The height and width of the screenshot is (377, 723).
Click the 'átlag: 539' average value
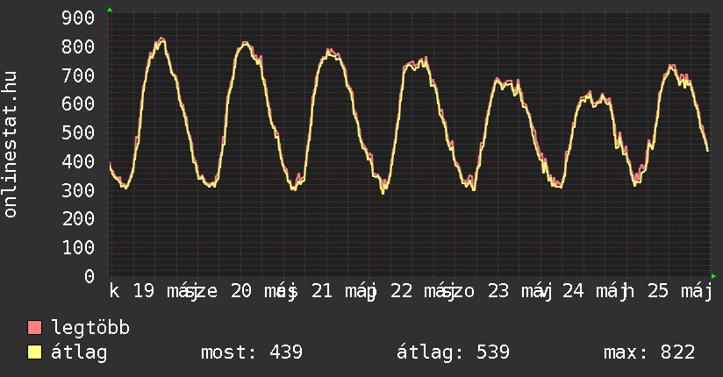(x=453, y=352)
